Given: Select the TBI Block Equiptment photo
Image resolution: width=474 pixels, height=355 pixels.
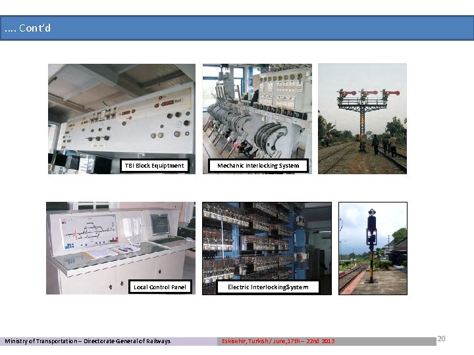Looking at the screenshot, I should click(122, 118).
